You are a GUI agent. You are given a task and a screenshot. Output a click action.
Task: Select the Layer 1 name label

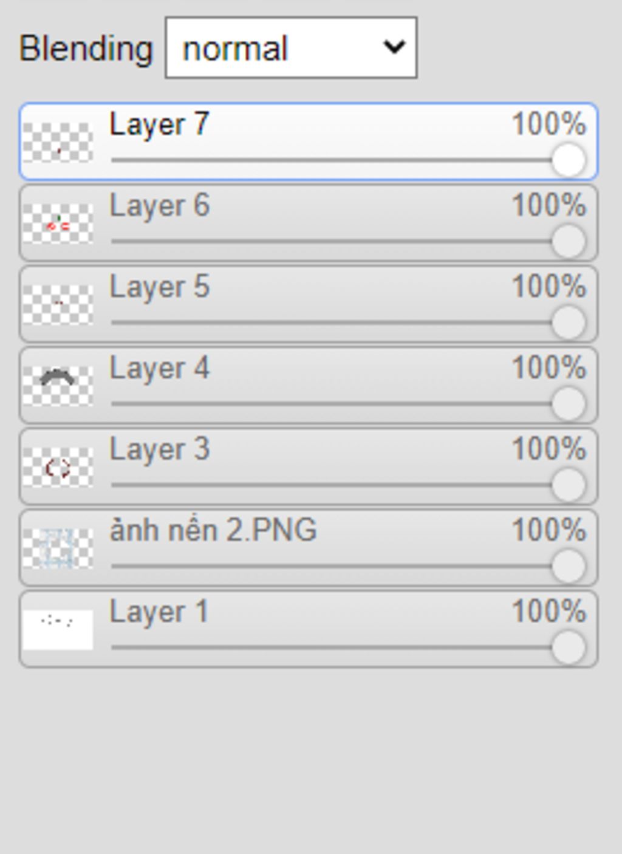pyautogui.click(x=159, y=612)
